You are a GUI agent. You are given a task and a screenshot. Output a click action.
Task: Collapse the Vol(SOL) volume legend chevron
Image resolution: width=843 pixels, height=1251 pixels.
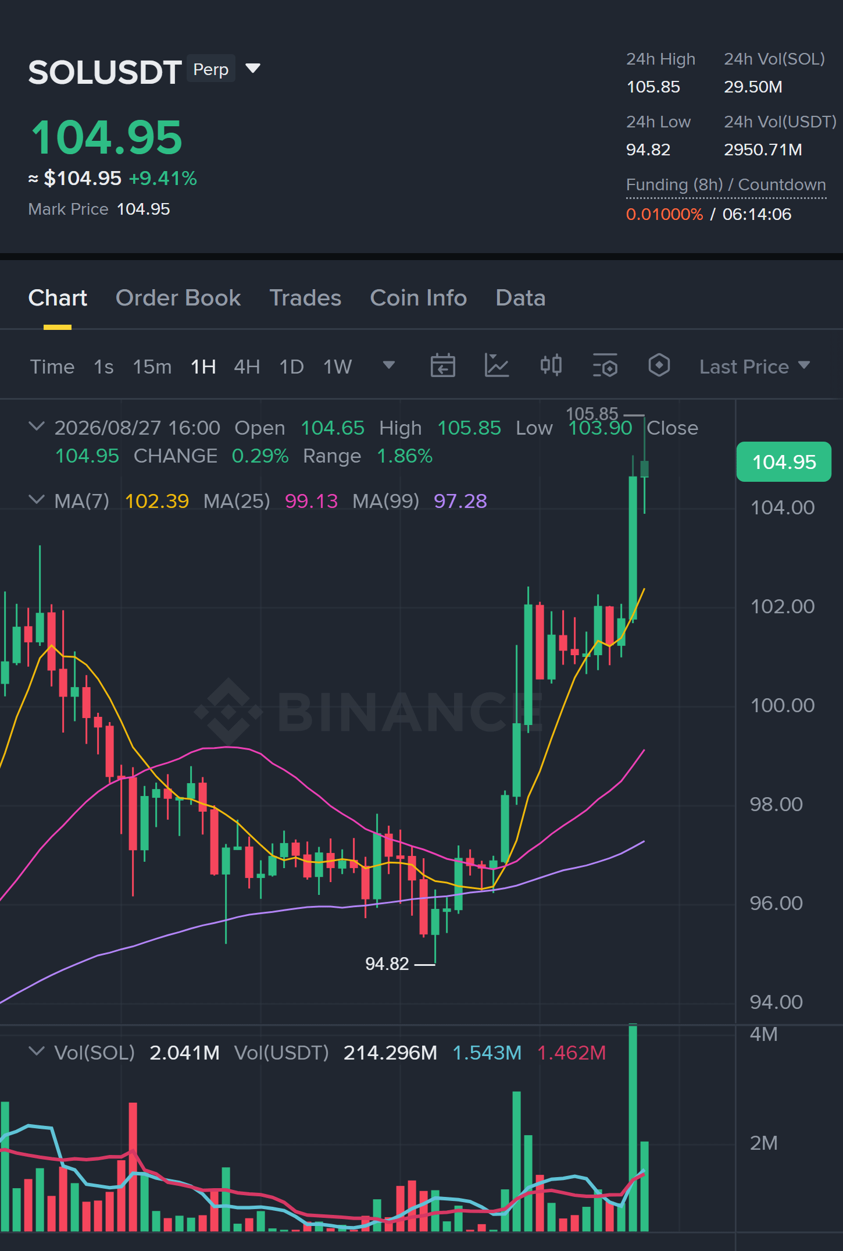pos(36,1051)
